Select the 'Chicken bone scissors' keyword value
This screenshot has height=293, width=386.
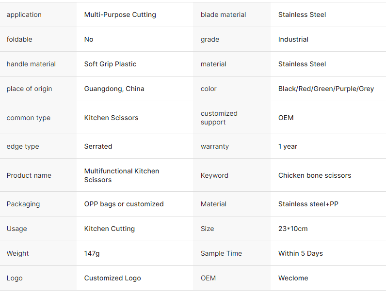[314, 175]
